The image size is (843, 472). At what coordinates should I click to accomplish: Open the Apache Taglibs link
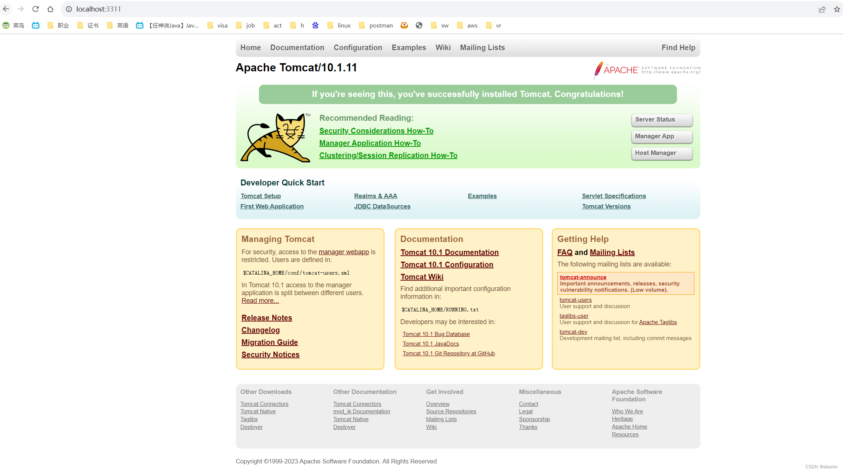[658, 322]
